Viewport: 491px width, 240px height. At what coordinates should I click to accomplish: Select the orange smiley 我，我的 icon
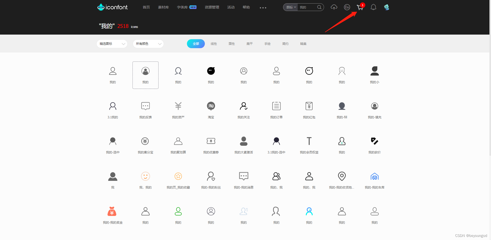[x=146, y=176]
